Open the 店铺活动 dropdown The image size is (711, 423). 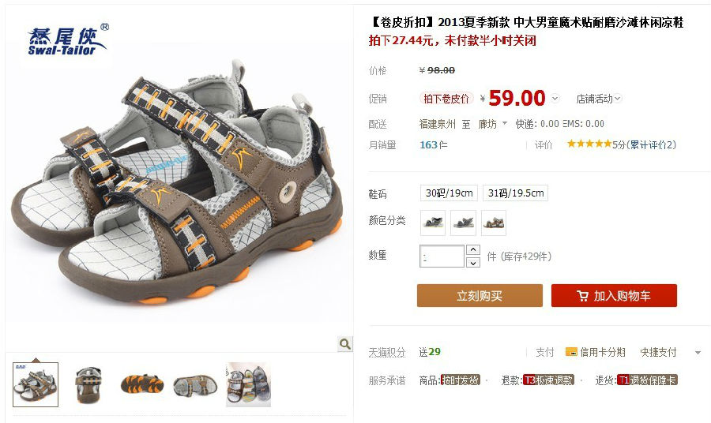click(599, 99)
